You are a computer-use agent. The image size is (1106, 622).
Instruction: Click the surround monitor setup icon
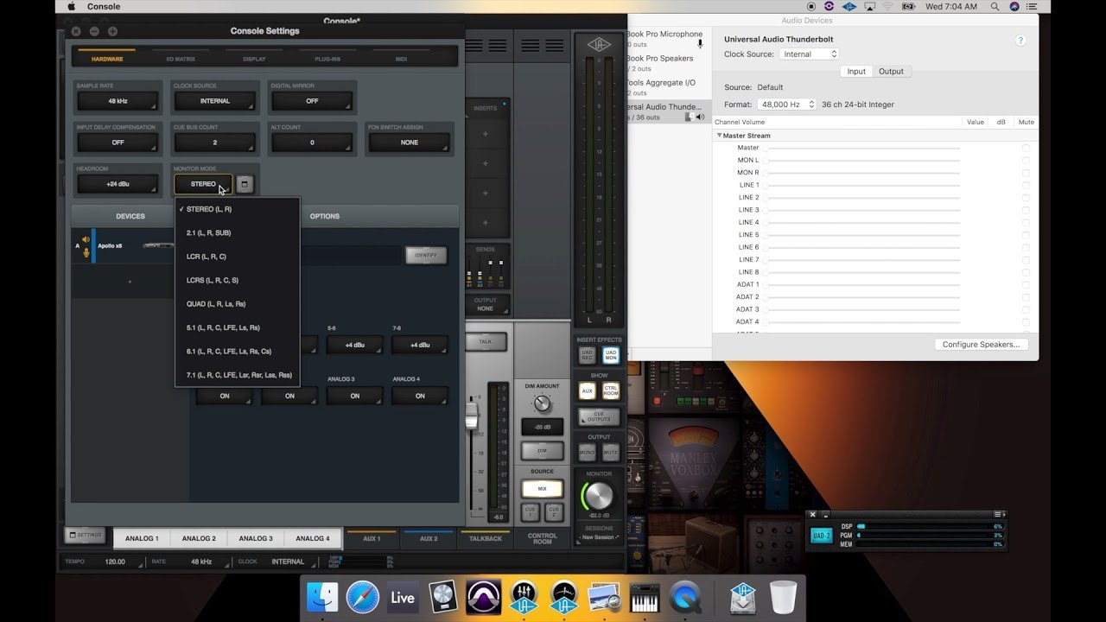click(245, 184)
